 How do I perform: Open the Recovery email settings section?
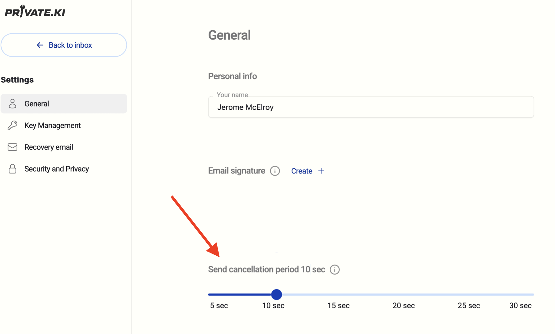pos(49,147)
